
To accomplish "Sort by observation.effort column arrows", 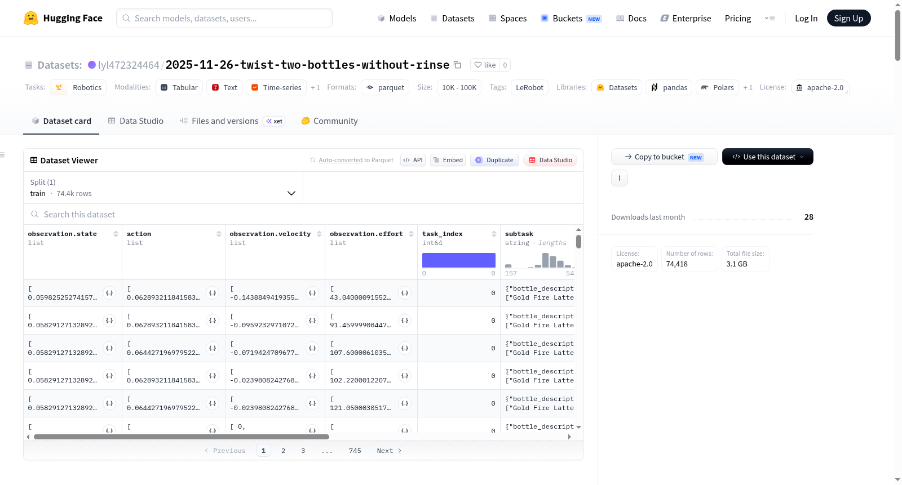I will click(x=411, y=234).
